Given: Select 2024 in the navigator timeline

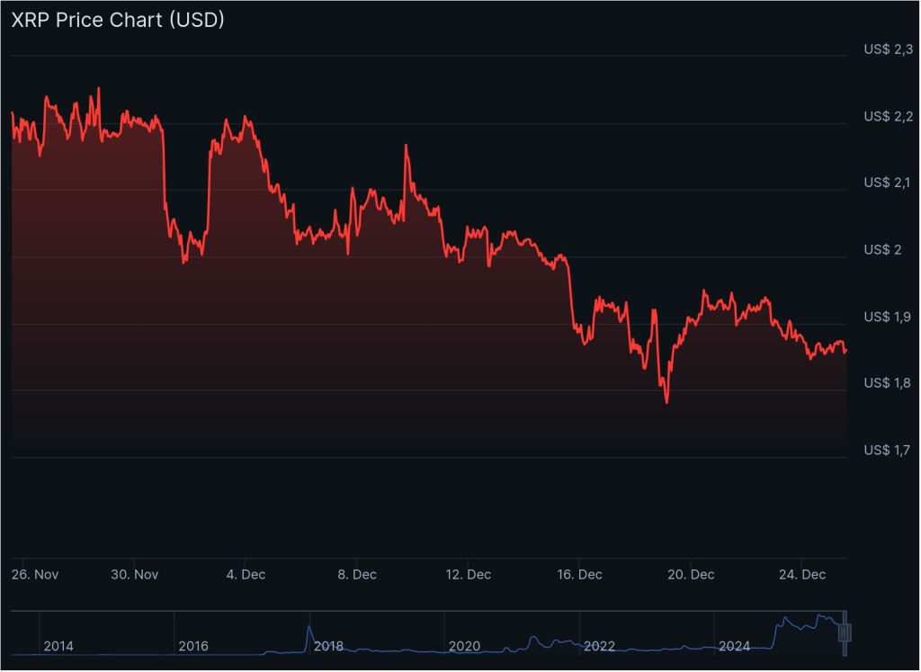Looking at the screenshot, I should 734,646.
